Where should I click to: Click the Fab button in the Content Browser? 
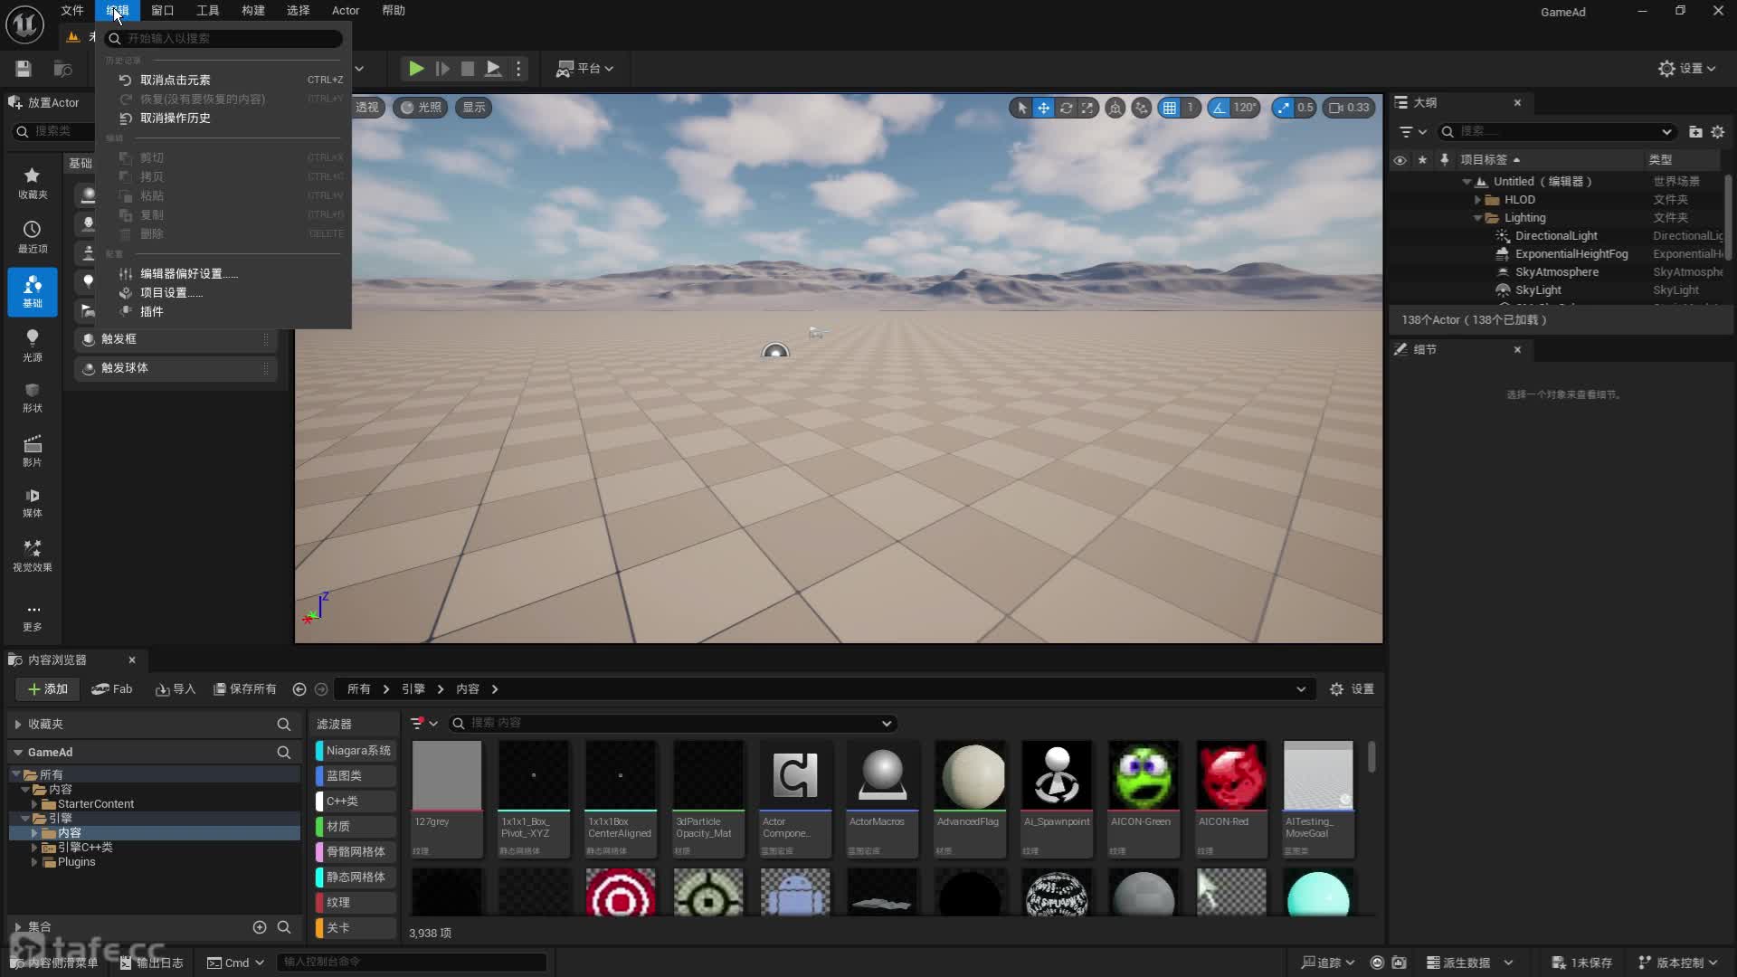pos(112,689)
